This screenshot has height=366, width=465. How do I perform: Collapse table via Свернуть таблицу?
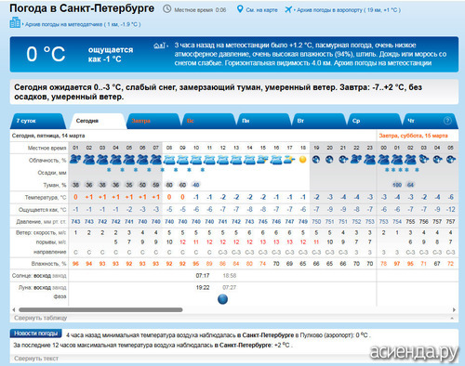(x=40, y=318)
